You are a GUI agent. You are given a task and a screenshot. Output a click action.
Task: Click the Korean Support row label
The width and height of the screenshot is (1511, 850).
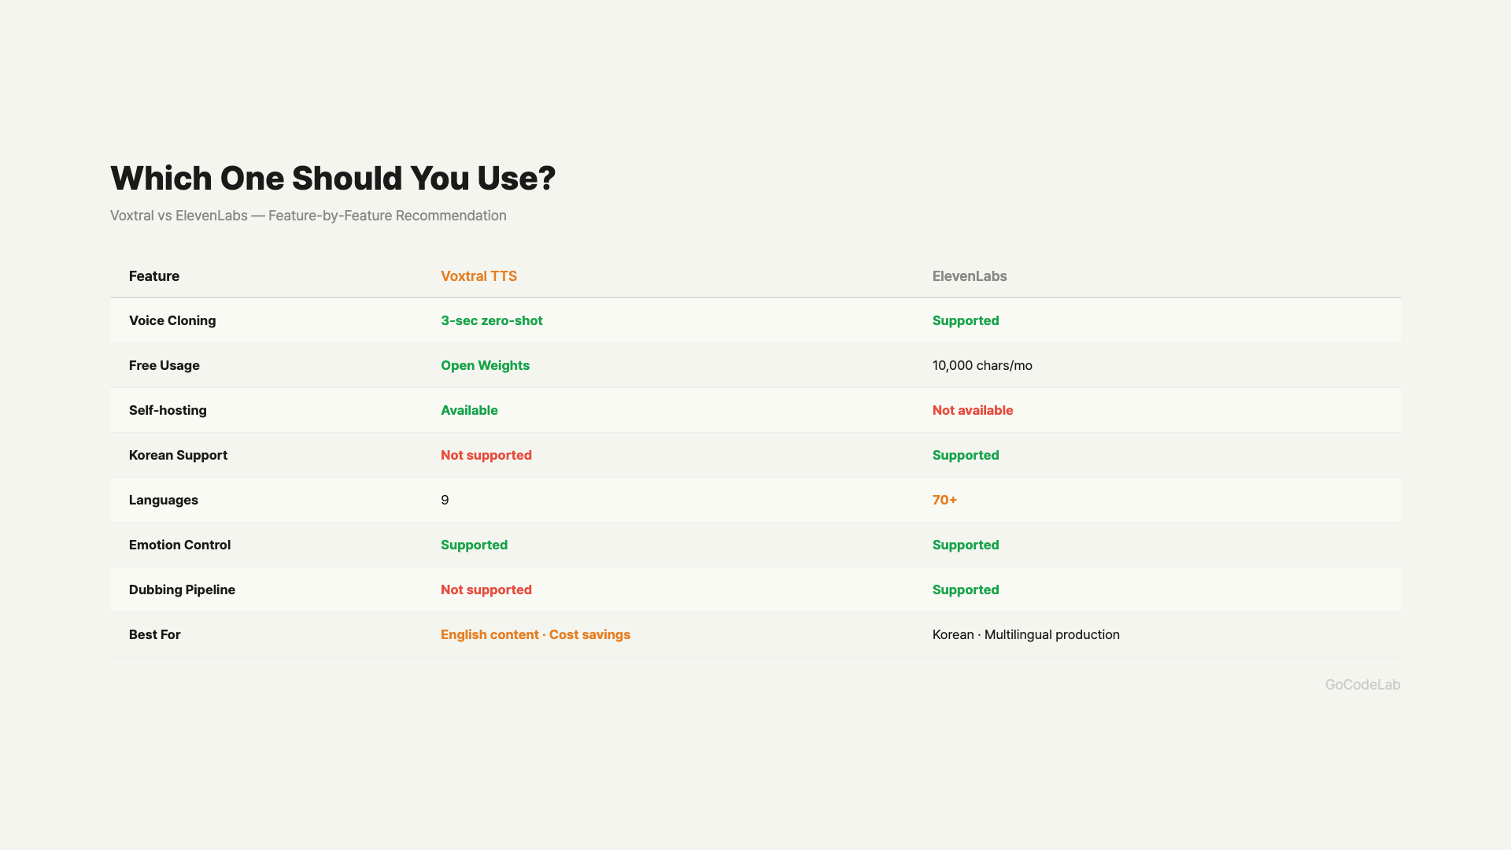(178, 455)
